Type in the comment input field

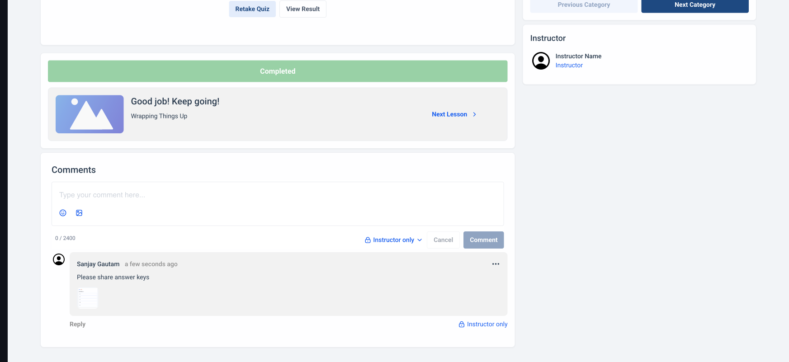pyautogui.click(x=278, y=195)
